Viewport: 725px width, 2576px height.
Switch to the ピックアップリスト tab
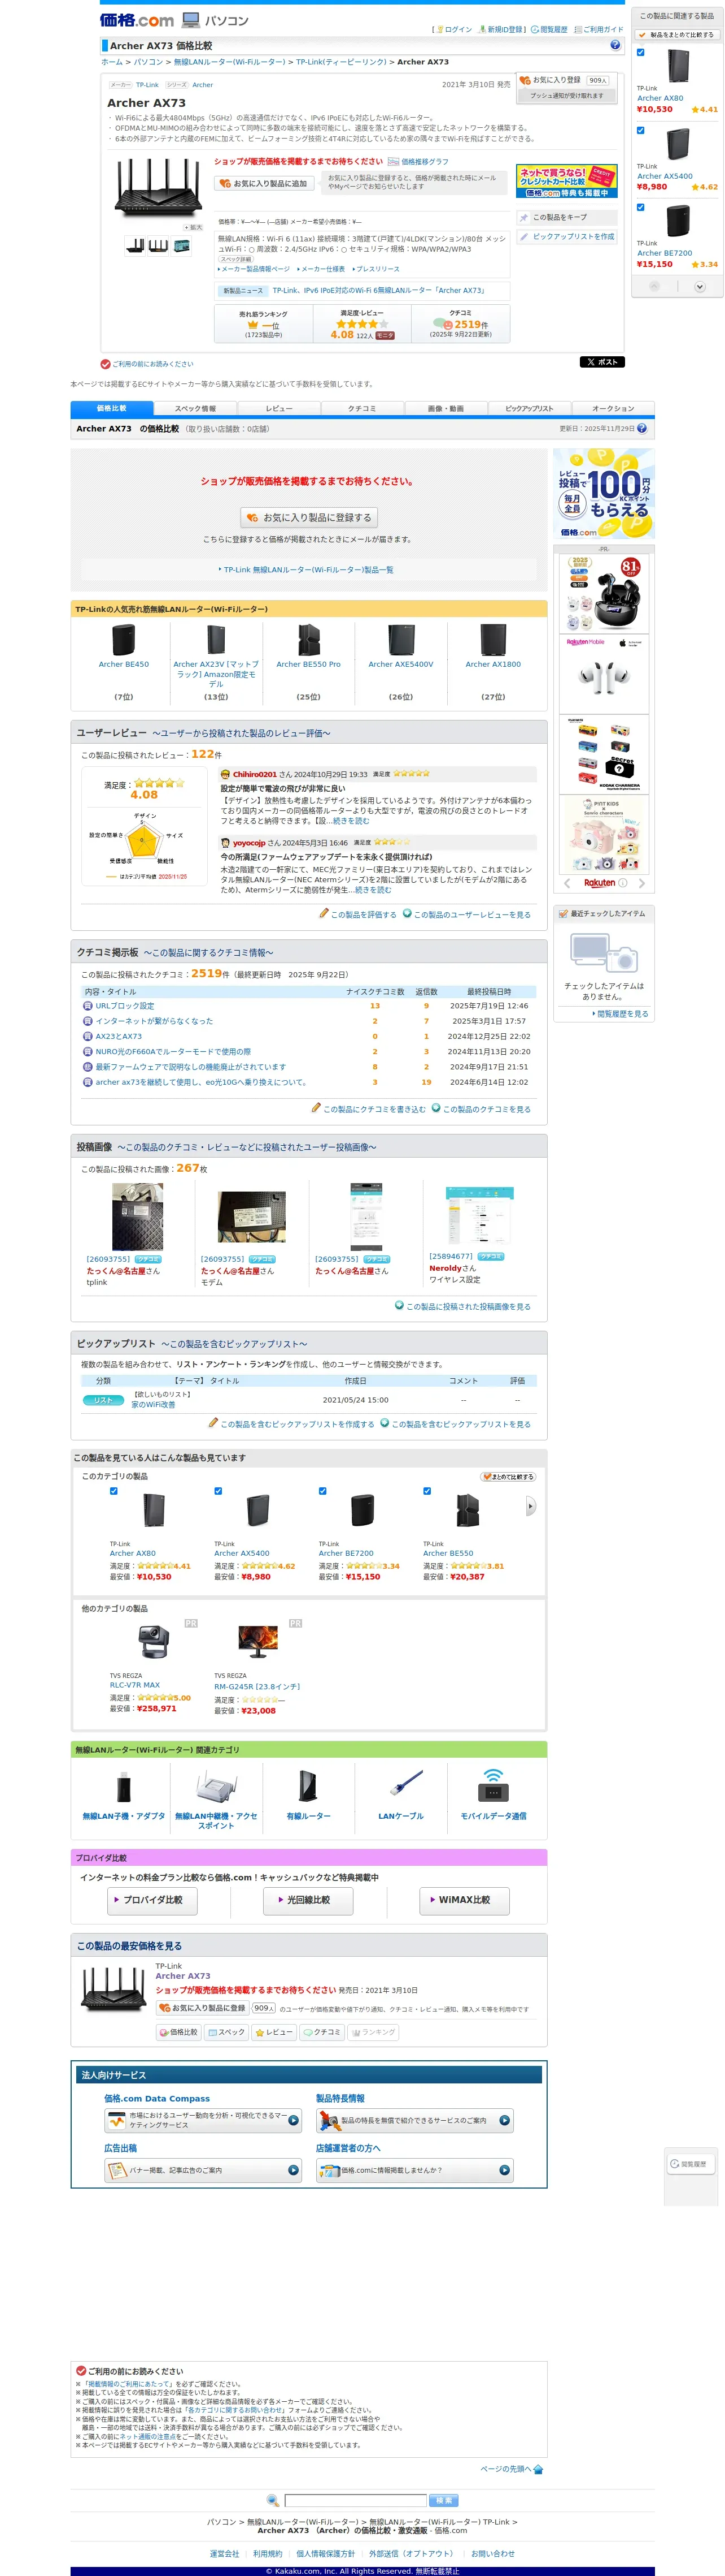(529, 408)
